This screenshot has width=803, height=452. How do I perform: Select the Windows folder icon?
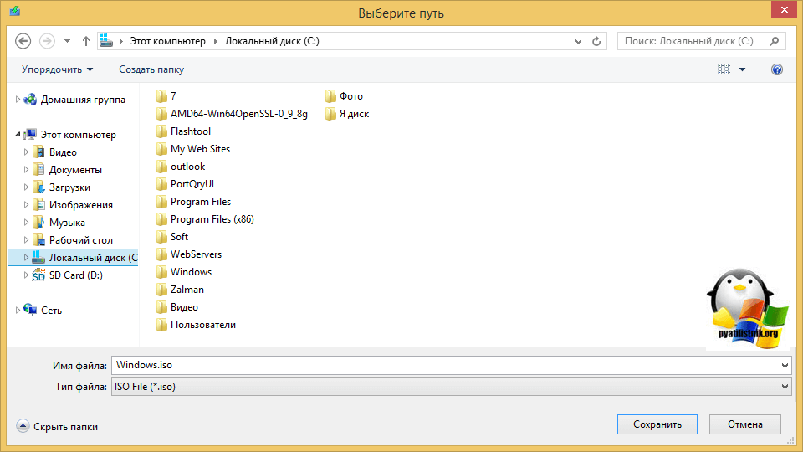pyautogui.click(x=162, y=272)
